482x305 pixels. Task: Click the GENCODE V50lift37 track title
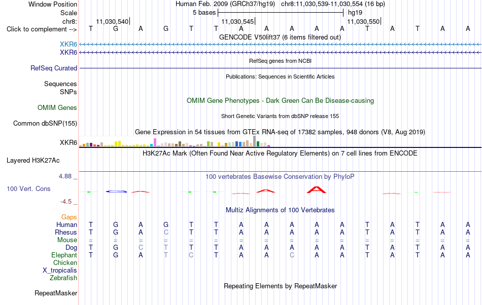(280, 37)
